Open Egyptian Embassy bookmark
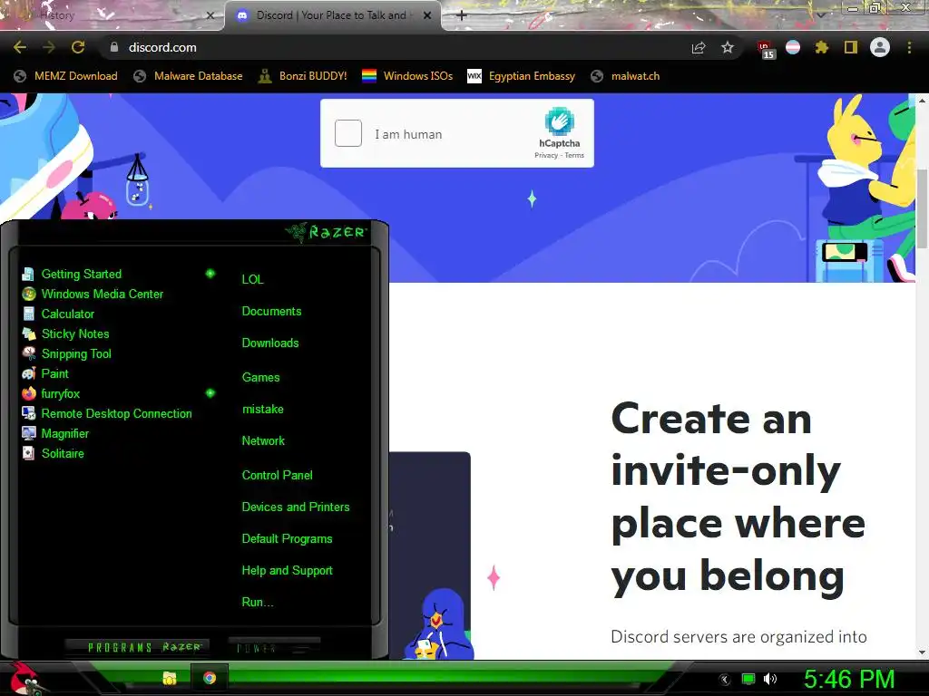Screen dimensions: 929x696 tap(522, 76)
